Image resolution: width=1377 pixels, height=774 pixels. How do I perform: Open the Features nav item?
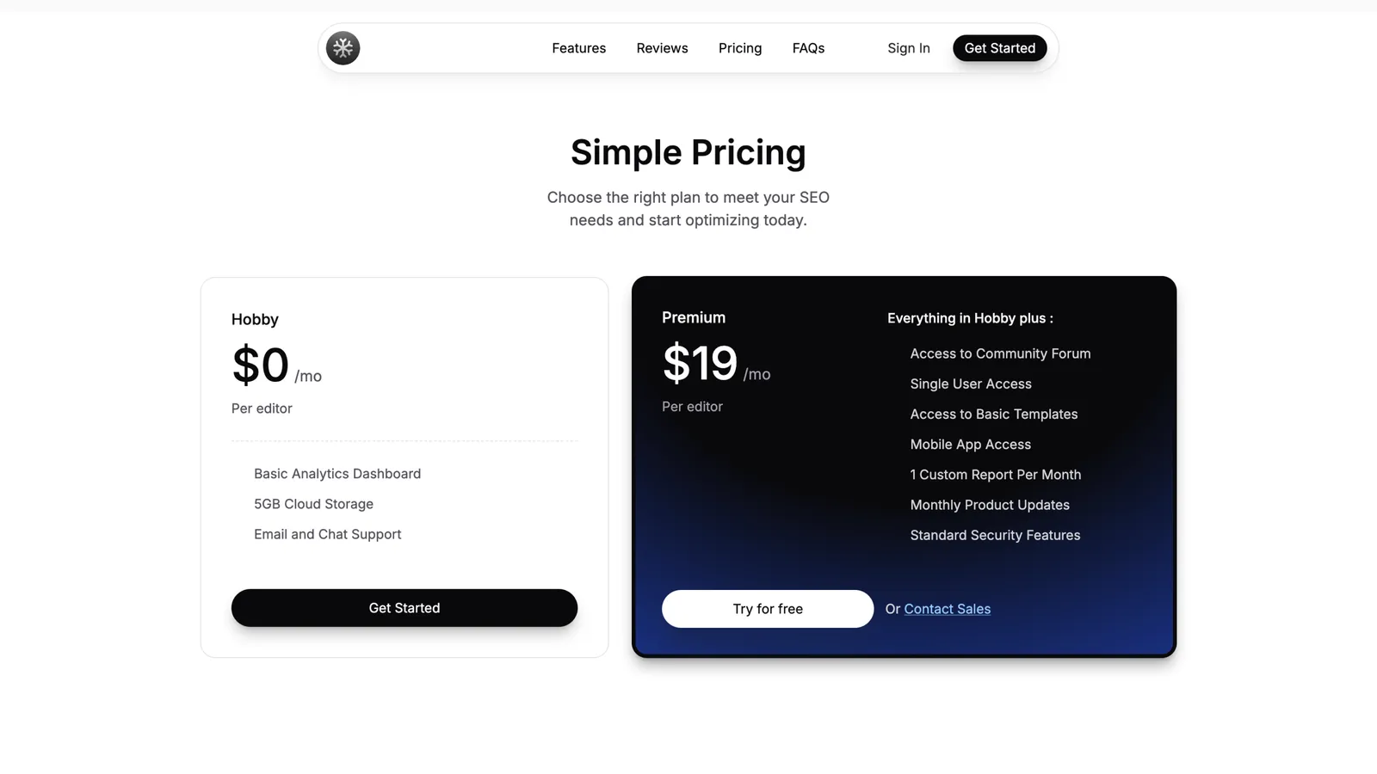click(578, 48)
